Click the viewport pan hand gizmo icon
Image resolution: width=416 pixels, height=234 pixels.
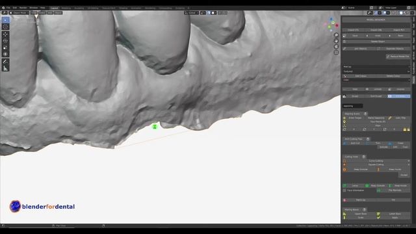(336, 41)
